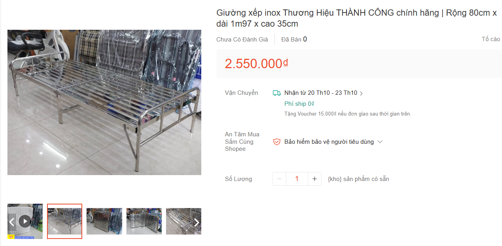The width and height of the screenshot is (502, 246).
Task: Play the product video thumbnail
Action: click(x=25, y=221)
